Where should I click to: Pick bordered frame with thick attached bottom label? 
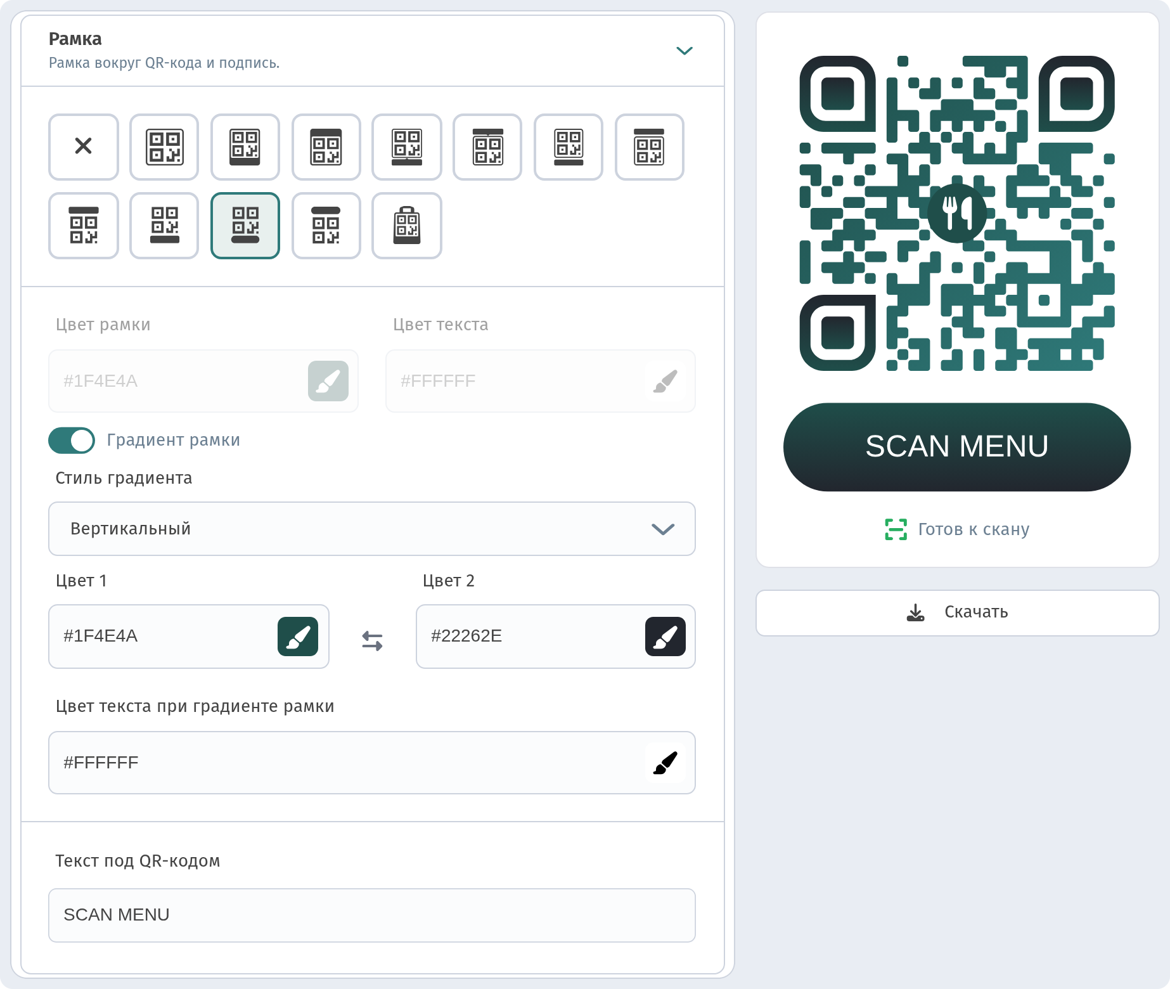tap(245, 147)
